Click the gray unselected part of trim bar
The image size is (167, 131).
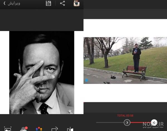tap(110, 122)
